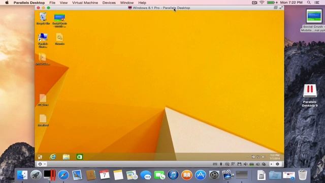Open iBooks from the Dock
Screen dimensions: 325x183
(x=187, y=175)
